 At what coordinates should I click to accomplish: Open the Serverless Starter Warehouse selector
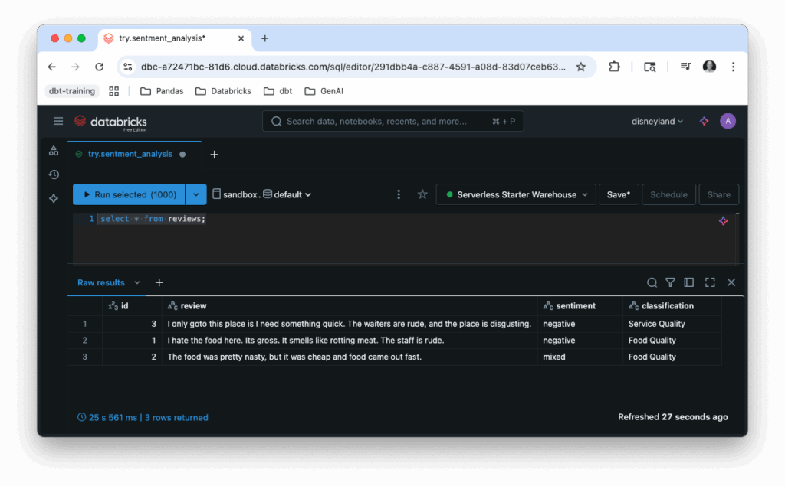tap(516, 194)
